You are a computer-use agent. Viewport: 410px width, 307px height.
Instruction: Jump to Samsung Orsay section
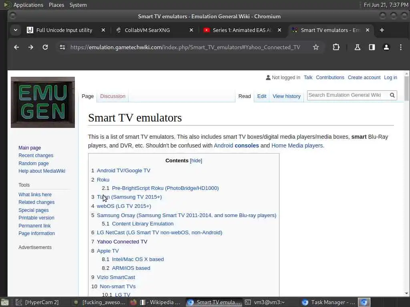coord(187,215)
